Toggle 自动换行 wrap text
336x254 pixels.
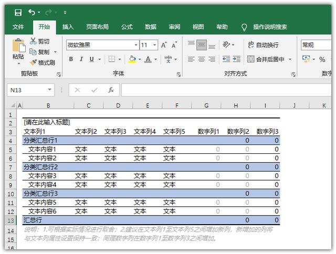tap(263, 45)
